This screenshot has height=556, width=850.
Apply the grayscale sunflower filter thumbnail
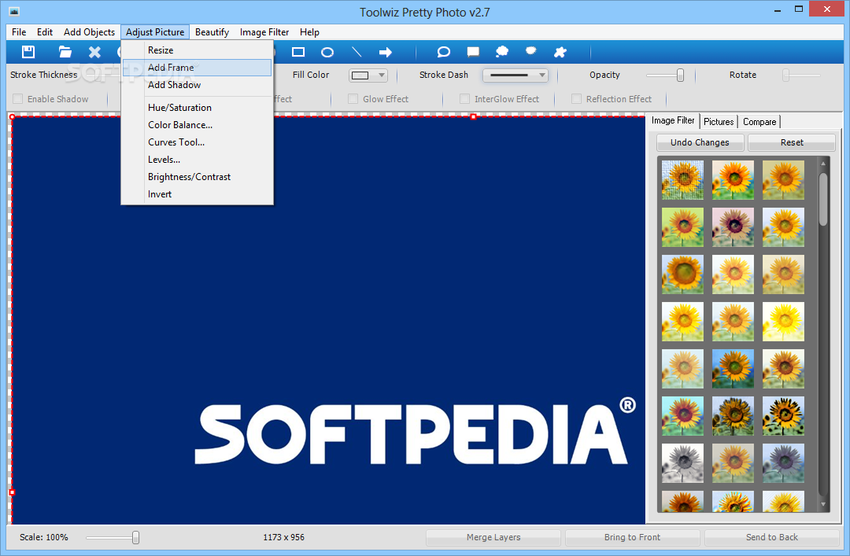click(x=682, y=463)
